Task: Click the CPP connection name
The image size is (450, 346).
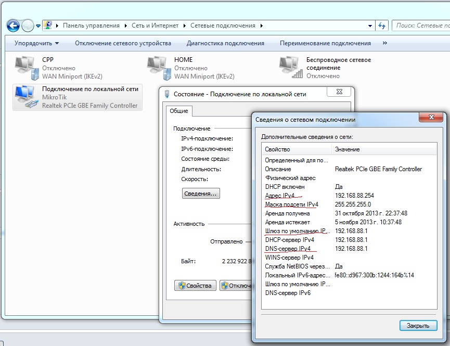Action: tap(48, 60)
